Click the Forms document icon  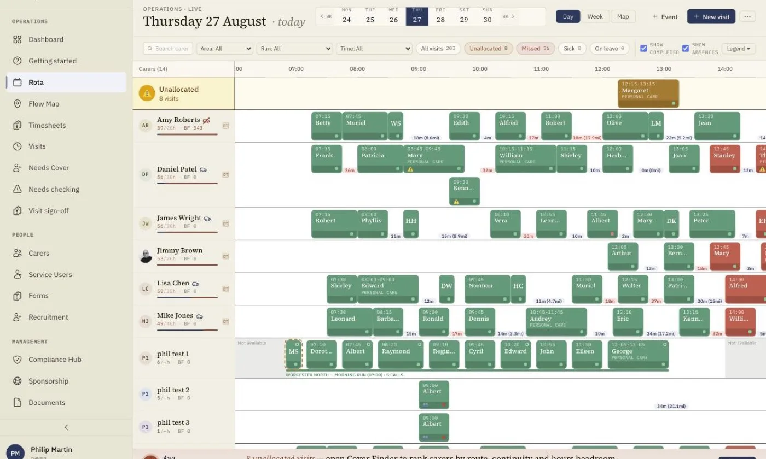click(18, 296)
